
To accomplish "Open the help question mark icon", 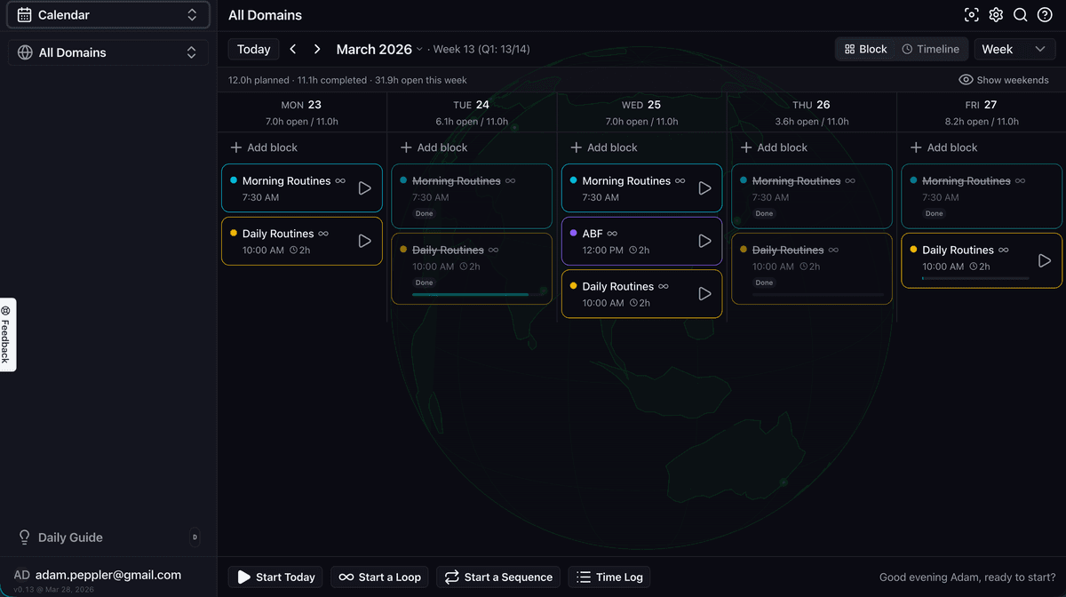I will (1045, 15).
